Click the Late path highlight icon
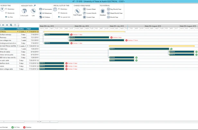The height and width of the screenshot is (130, 198). pyautogui.click(x=33, y=11)
